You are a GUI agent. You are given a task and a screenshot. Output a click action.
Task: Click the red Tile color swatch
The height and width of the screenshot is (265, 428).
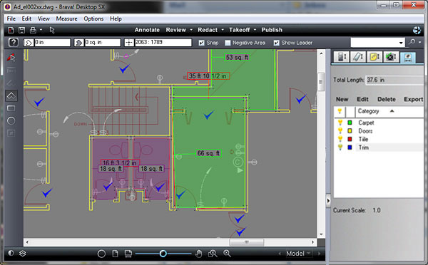[350, 139]
